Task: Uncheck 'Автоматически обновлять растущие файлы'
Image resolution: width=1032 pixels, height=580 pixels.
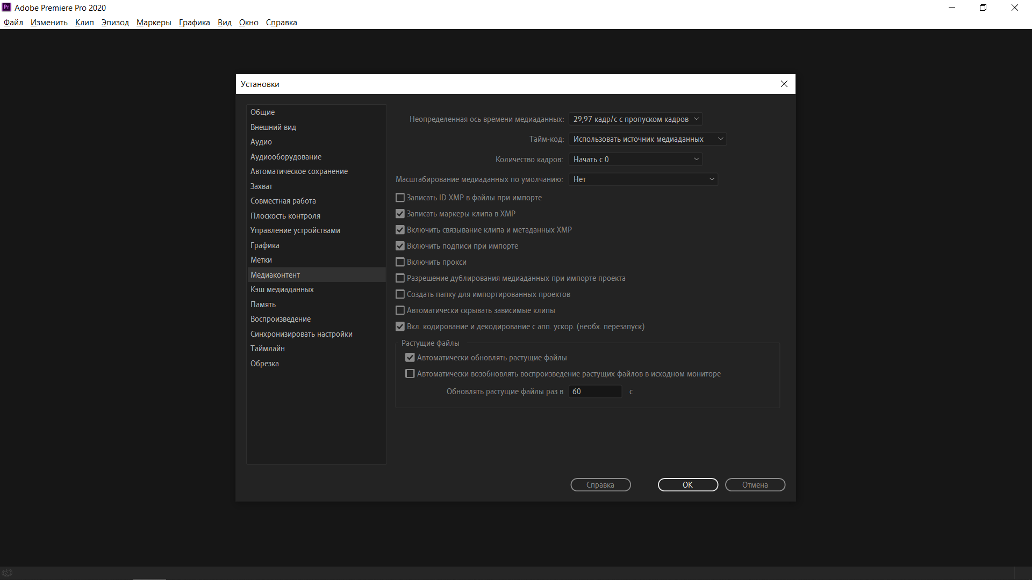Action: (x=410, y=358)
